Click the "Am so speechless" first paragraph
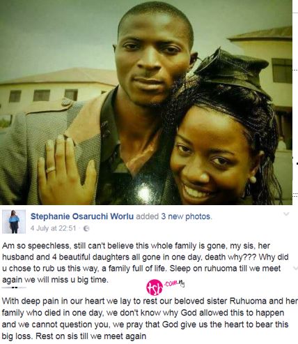 pyautogui.click(x=146, y=262)
